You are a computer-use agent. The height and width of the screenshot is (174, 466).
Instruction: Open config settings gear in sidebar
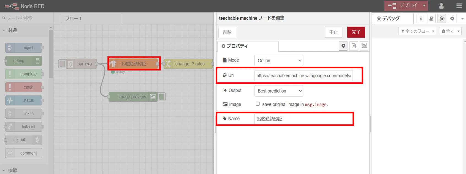(452, 18)
